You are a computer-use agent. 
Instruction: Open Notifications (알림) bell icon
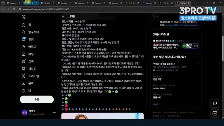[x=23, y=39]
